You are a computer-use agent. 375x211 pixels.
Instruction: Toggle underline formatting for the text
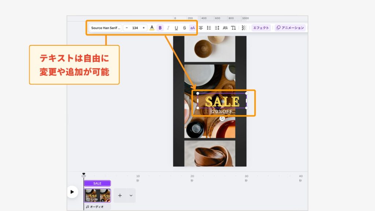click(176, 27)
